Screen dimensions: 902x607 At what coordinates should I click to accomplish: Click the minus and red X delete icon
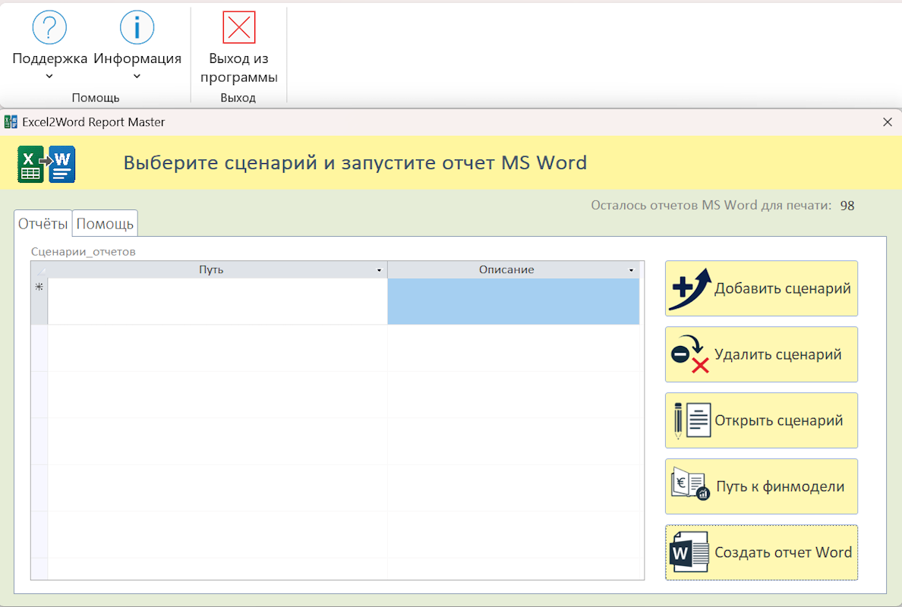(689, 354)
